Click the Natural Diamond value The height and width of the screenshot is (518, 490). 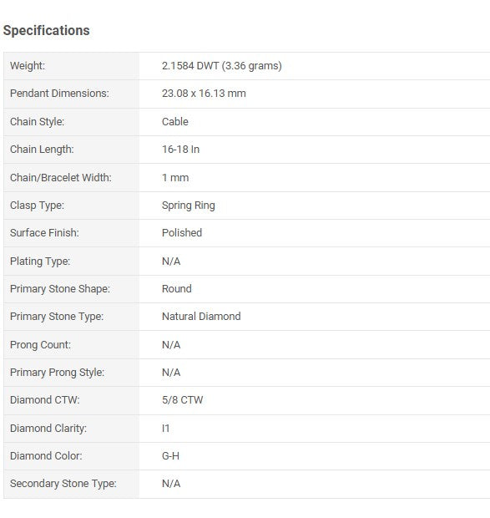click(201, 317)
